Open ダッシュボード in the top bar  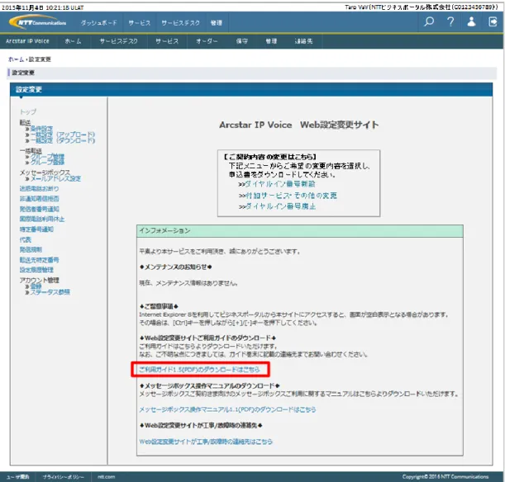point(99,23)
